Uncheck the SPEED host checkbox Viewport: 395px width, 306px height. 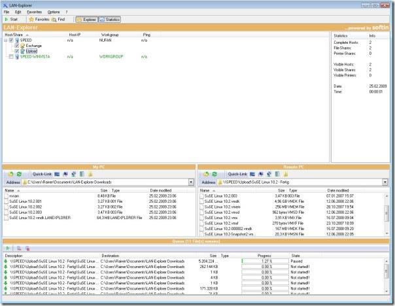[x=11, y=40]
